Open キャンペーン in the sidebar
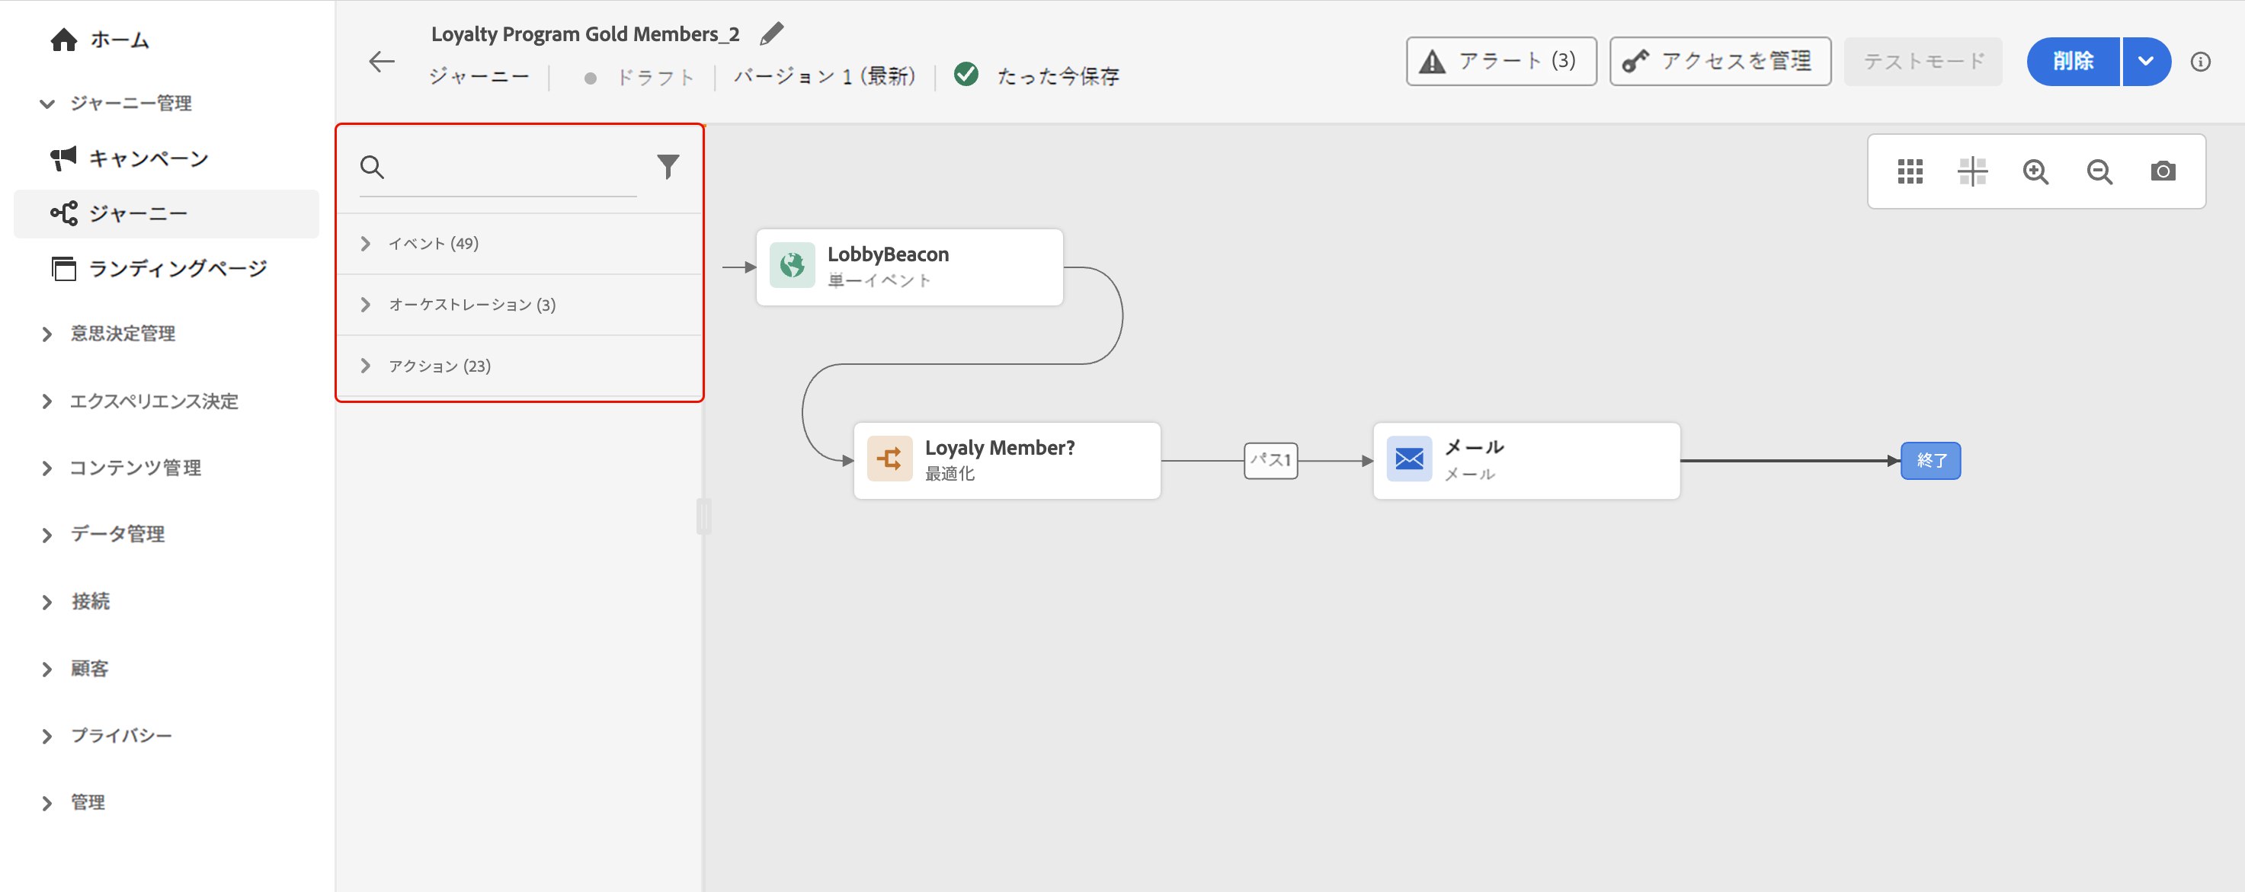Screen dimensions: 2245x892 click(148, 158)
